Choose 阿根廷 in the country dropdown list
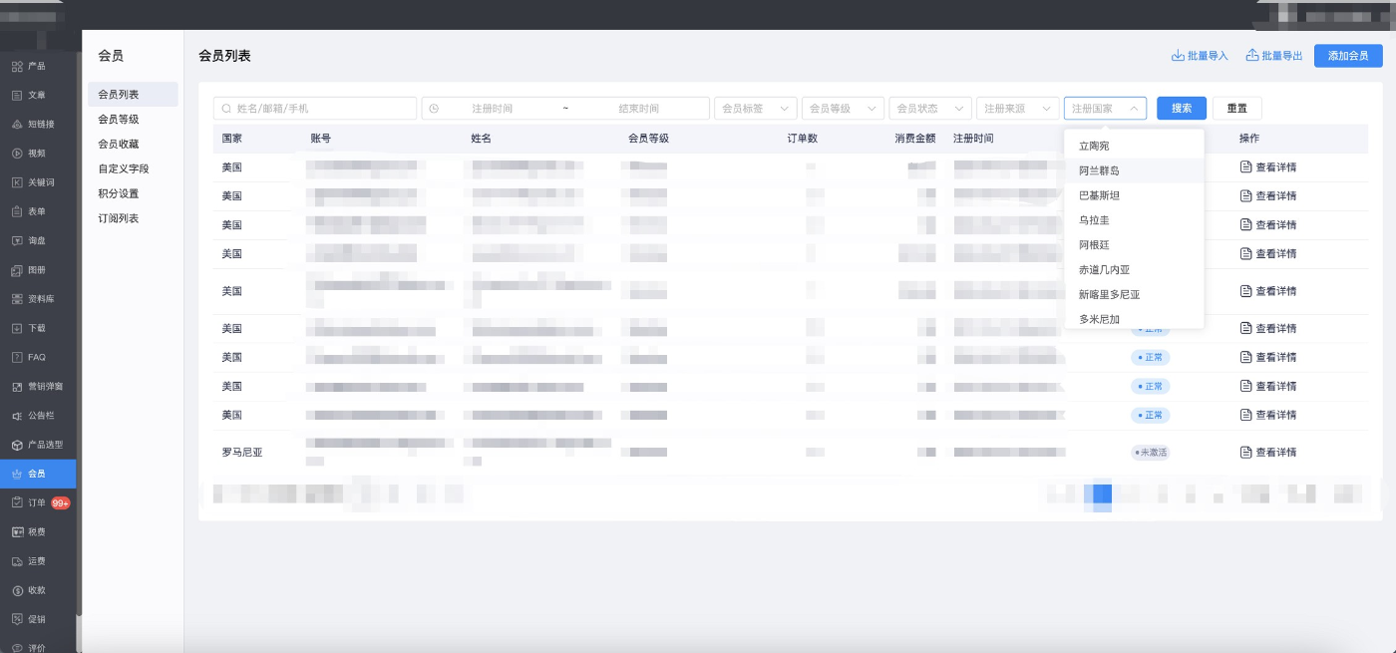The height and width of the screenshot is (653, 1396). (x=1094, y=244)
